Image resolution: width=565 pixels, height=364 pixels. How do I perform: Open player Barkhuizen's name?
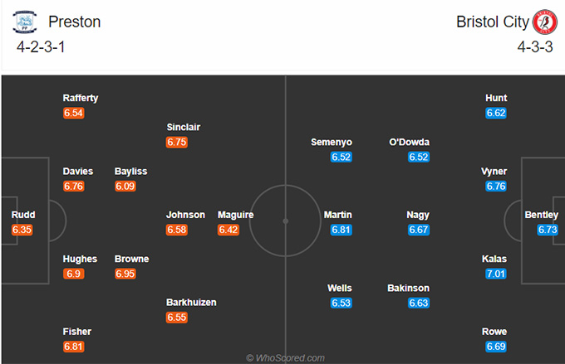[x=191, y=303]
